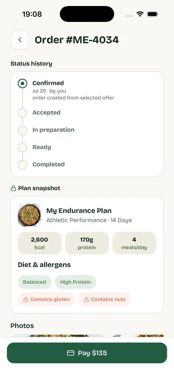
Task: Tap the High Protein diet tag
Action: coord(75,282)
